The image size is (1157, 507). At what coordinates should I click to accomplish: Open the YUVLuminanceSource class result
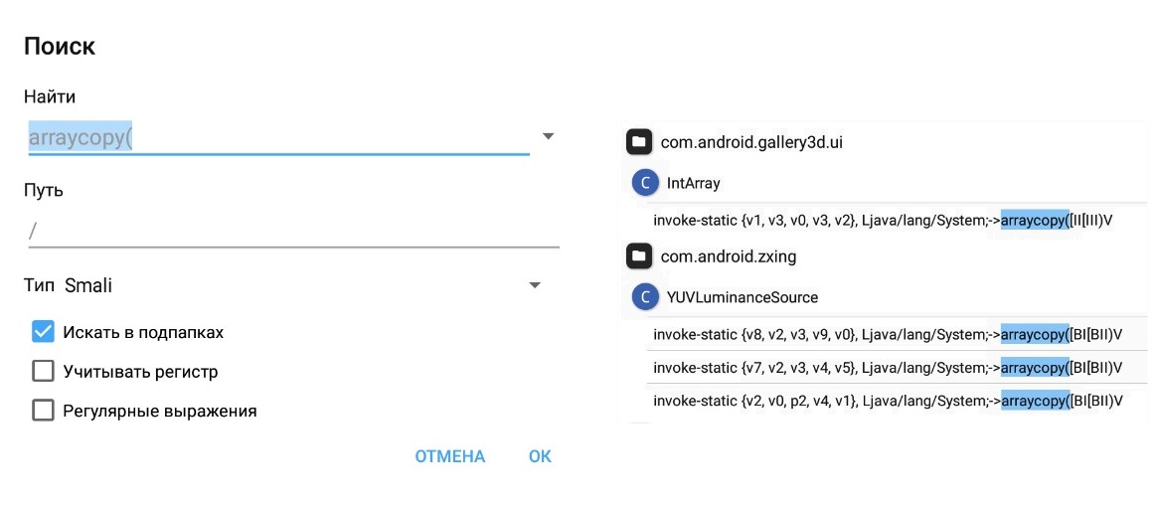[x=743, y=297]
